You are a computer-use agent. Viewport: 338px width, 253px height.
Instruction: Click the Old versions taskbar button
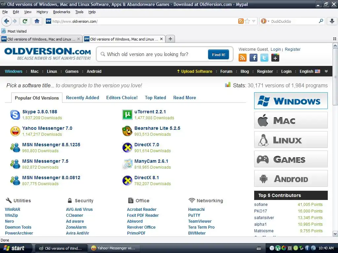[61, 248]
